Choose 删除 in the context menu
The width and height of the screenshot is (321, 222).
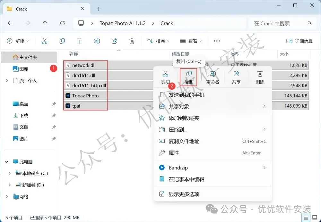260,77
